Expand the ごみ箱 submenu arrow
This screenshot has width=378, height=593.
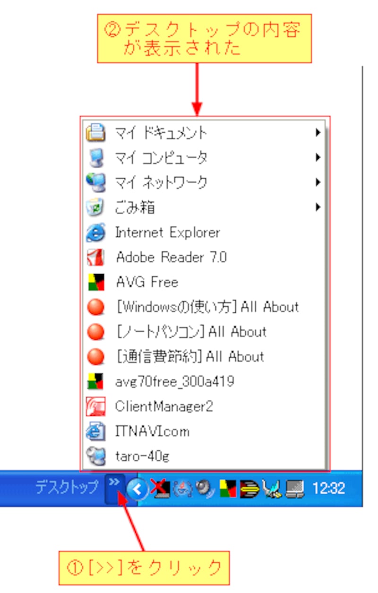[x=318, y=207]
